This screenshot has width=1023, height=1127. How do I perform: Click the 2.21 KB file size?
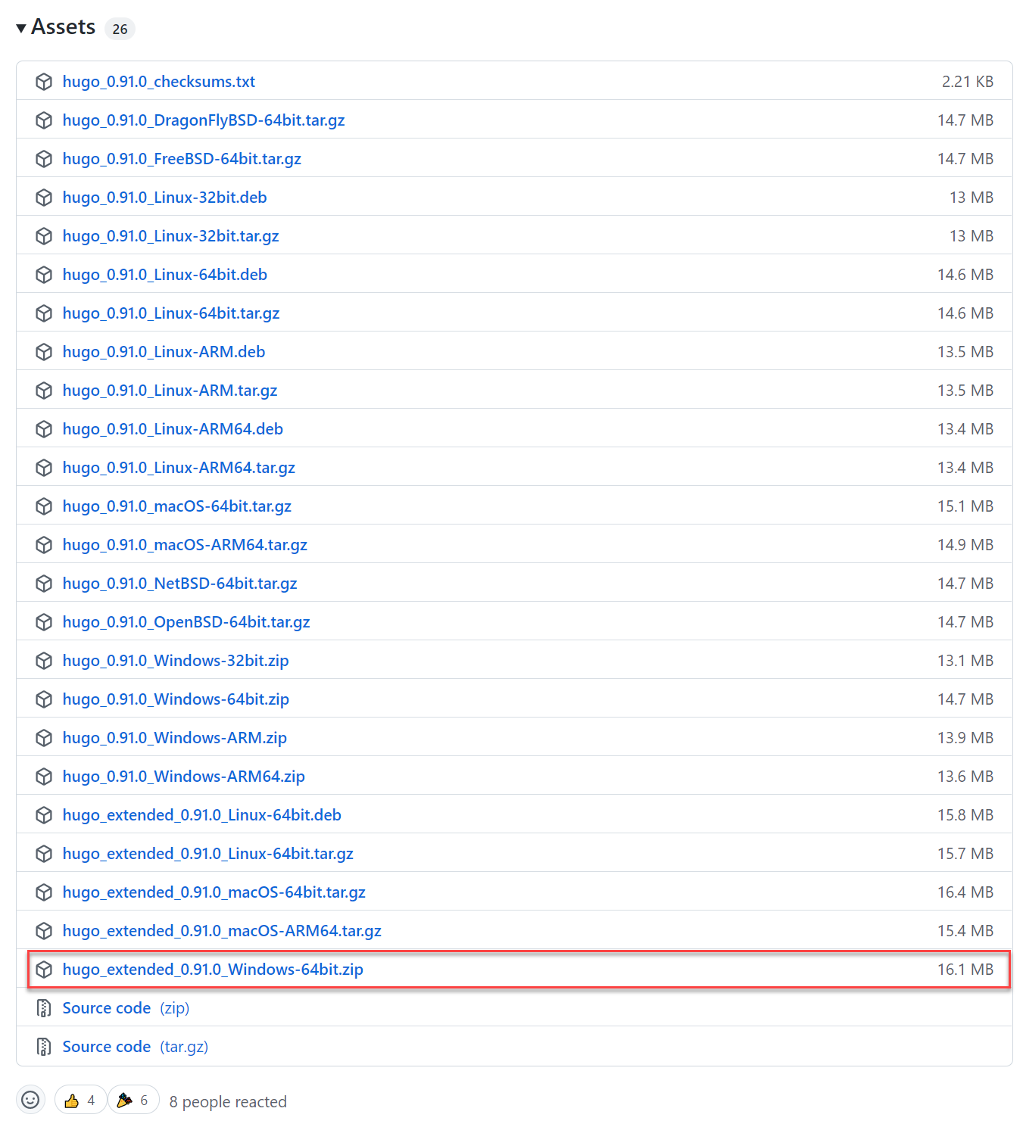click(967, 81)
